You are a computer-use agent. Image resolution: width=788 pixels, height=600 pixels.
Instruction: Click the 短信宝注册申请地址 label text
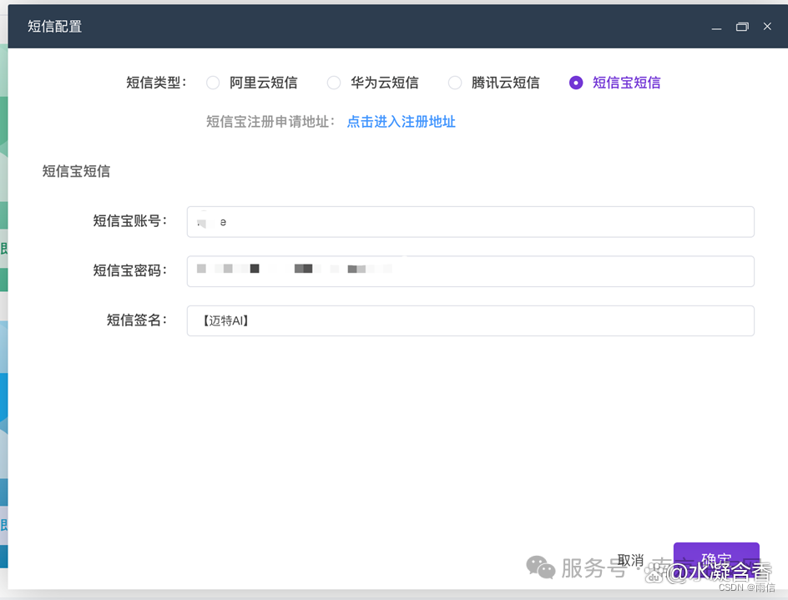(270, 122)
